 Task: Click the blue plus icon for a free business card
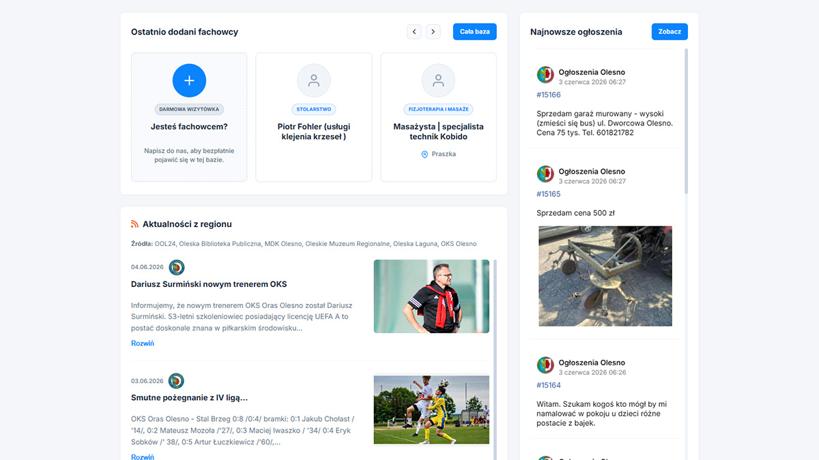coord(189,80)
